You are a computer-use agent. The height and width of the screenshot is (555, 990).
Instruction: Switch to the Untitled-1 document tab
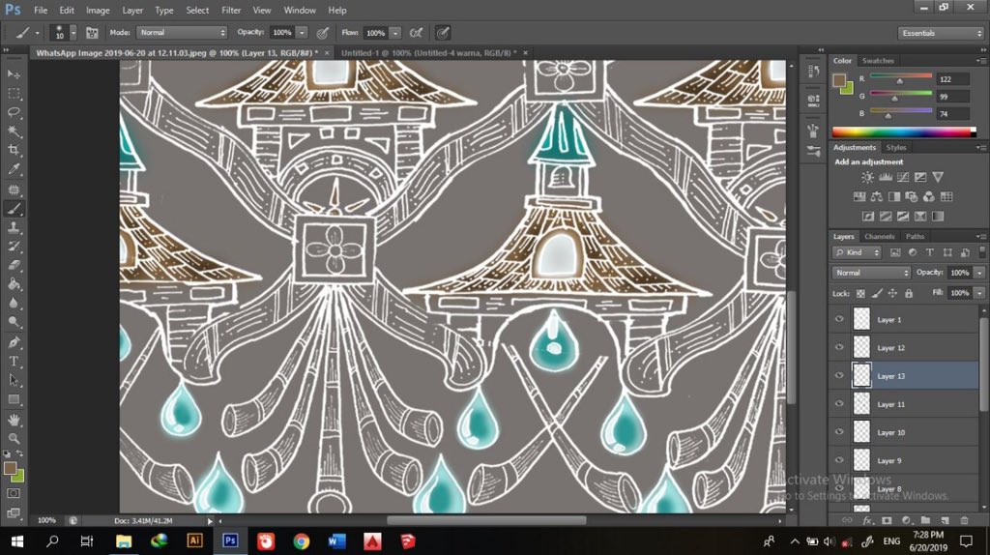tap(428, 53)
